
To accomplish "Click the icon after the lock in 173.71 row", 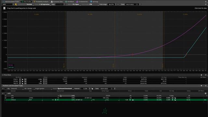I will point(25,79).
